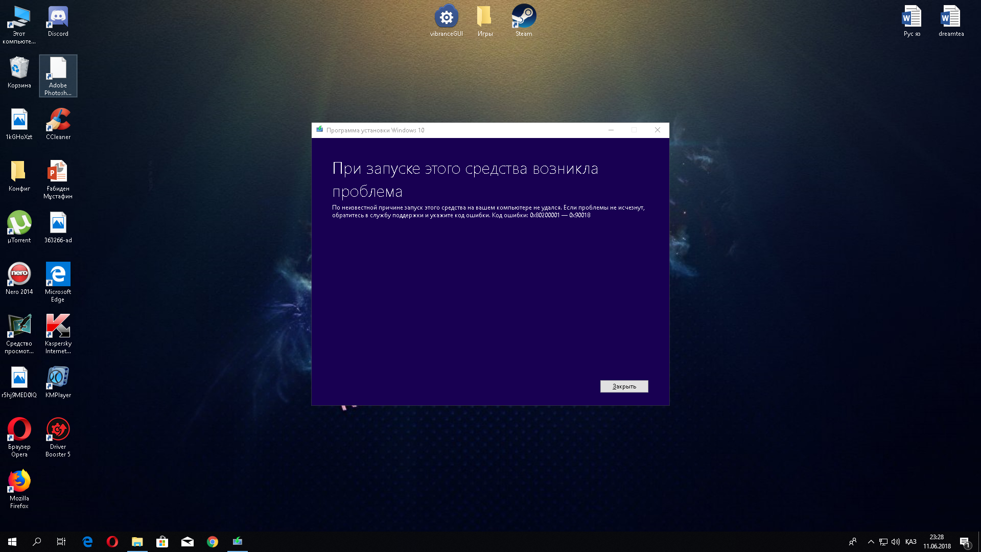This screenshot has height=552, width=981.
Task: Click the Закрыть button in setup dialog
Action: (624, 386)
